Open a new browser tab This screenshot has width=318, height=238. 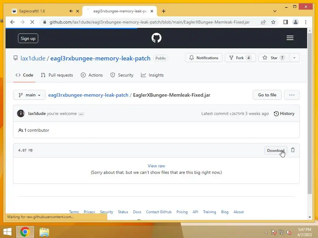click(163, 11)
